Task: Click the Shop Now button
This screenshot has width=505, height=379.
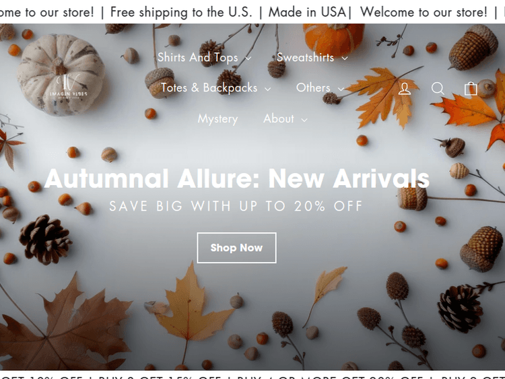Action: [x=237, y=248]
